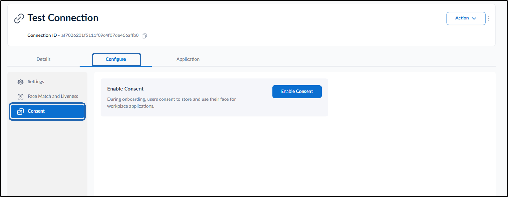
Task: Copy the Connection ID to clipboard
Action: 144,36
